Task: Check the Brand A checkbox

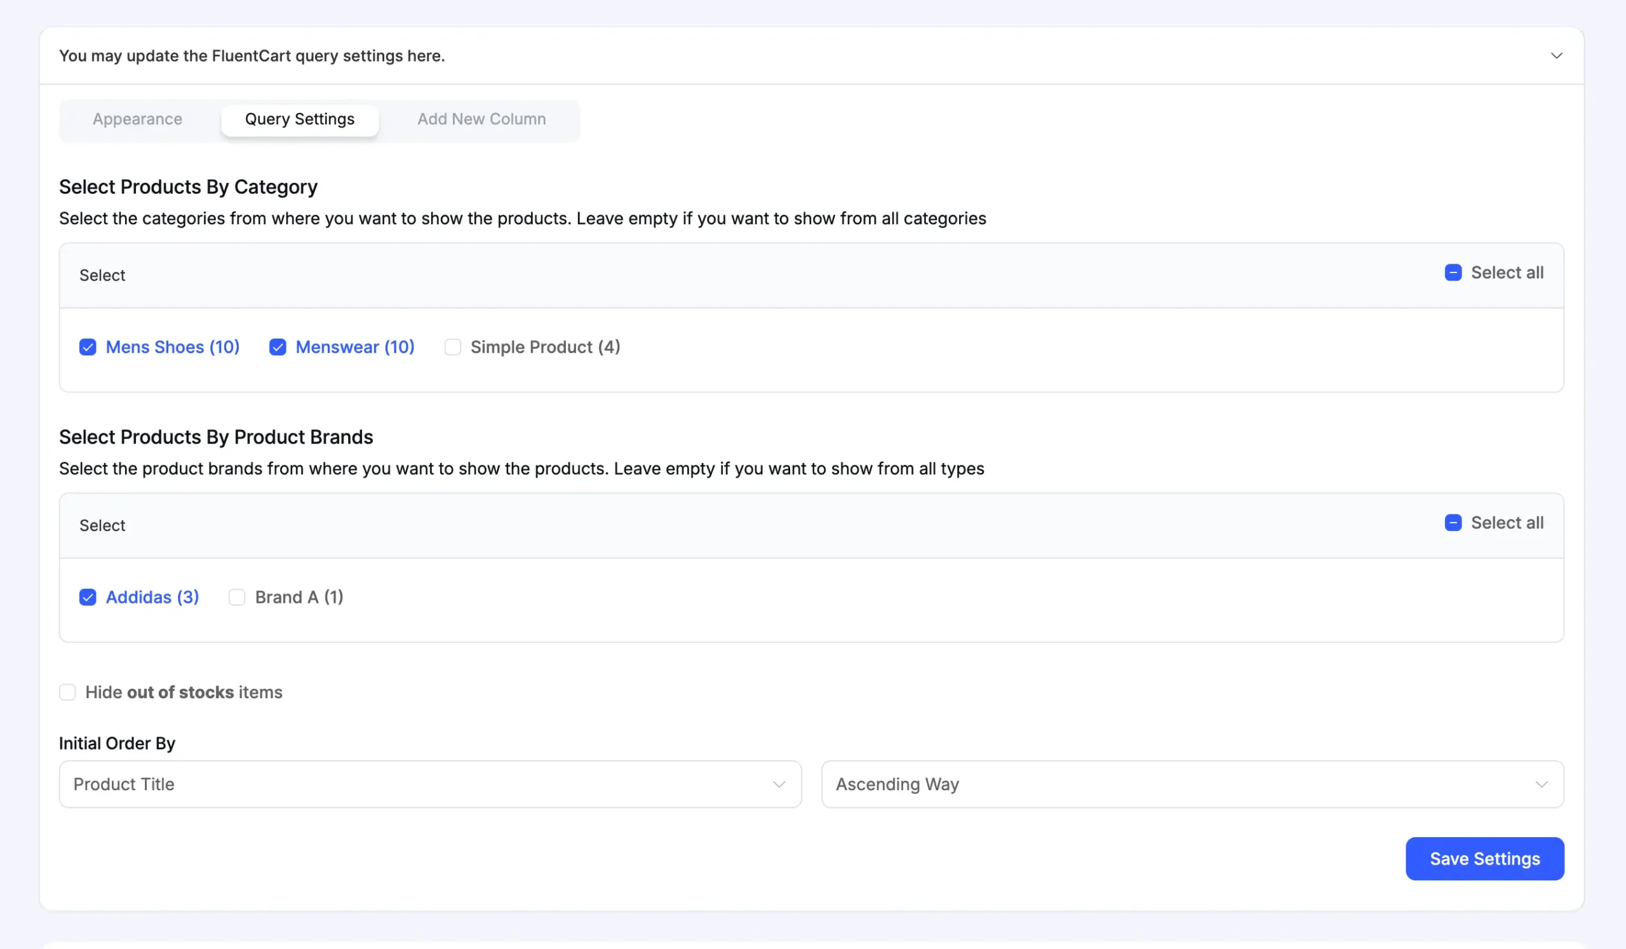Action: [237, 597]
